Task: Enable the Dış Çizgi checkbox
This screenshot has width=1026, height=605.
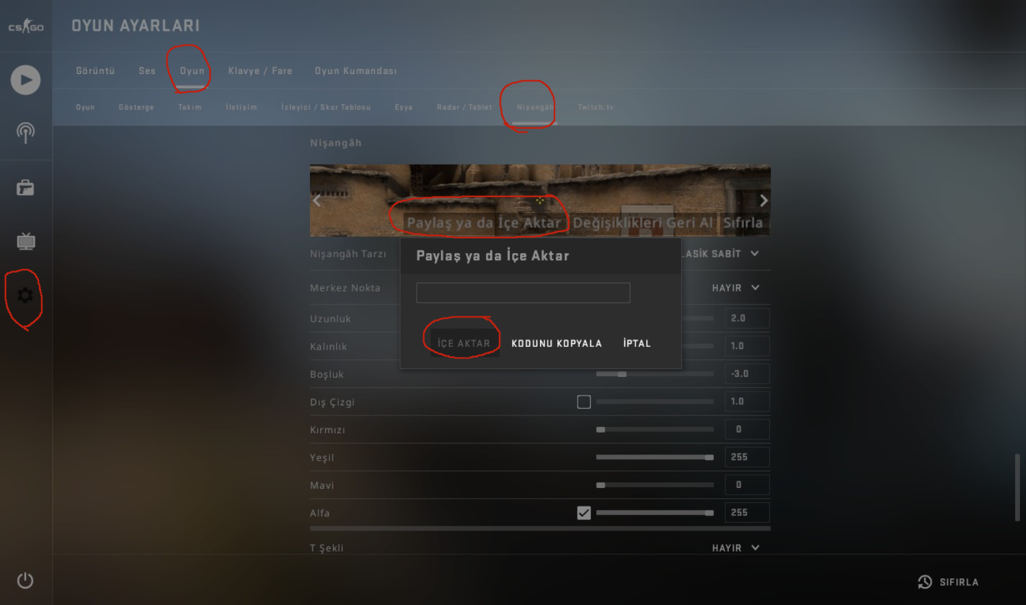Action: click(x=584, y=402)
